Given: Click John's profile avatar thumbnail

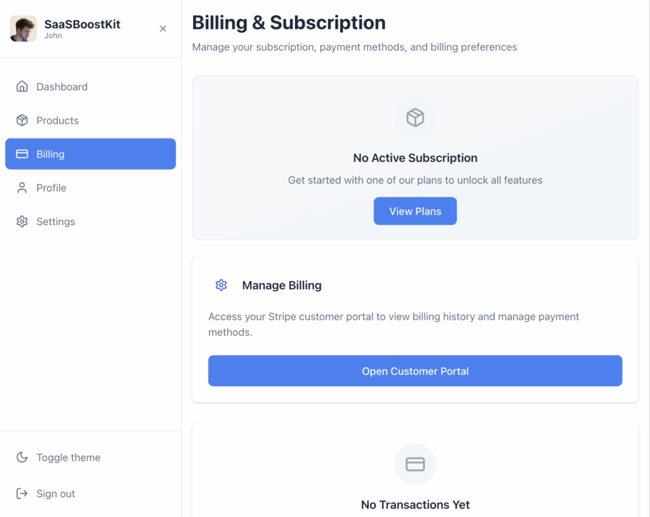Looking at the screenshot, I should [x=23, y=29].
